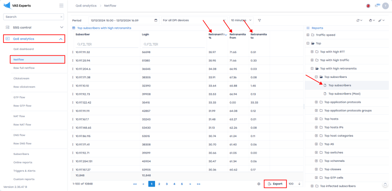Open table settings gear icon
392x191 pixels.
259,184
